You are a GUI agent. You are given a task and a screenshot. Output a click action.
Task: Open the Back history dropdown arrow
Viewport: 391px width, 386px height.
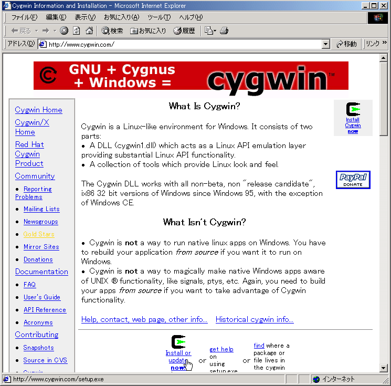click(x=36, y=30)
